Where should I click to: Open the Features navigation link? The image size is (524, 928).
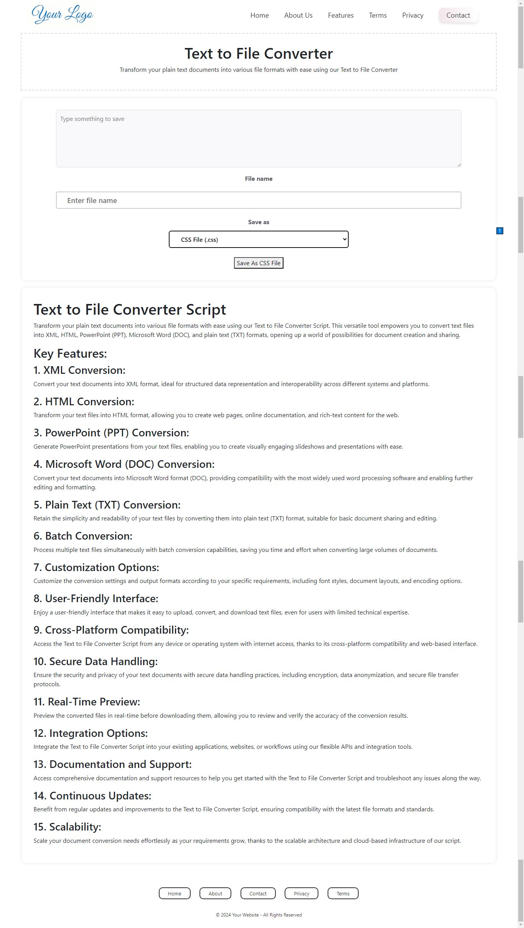(x=340, y=15)
